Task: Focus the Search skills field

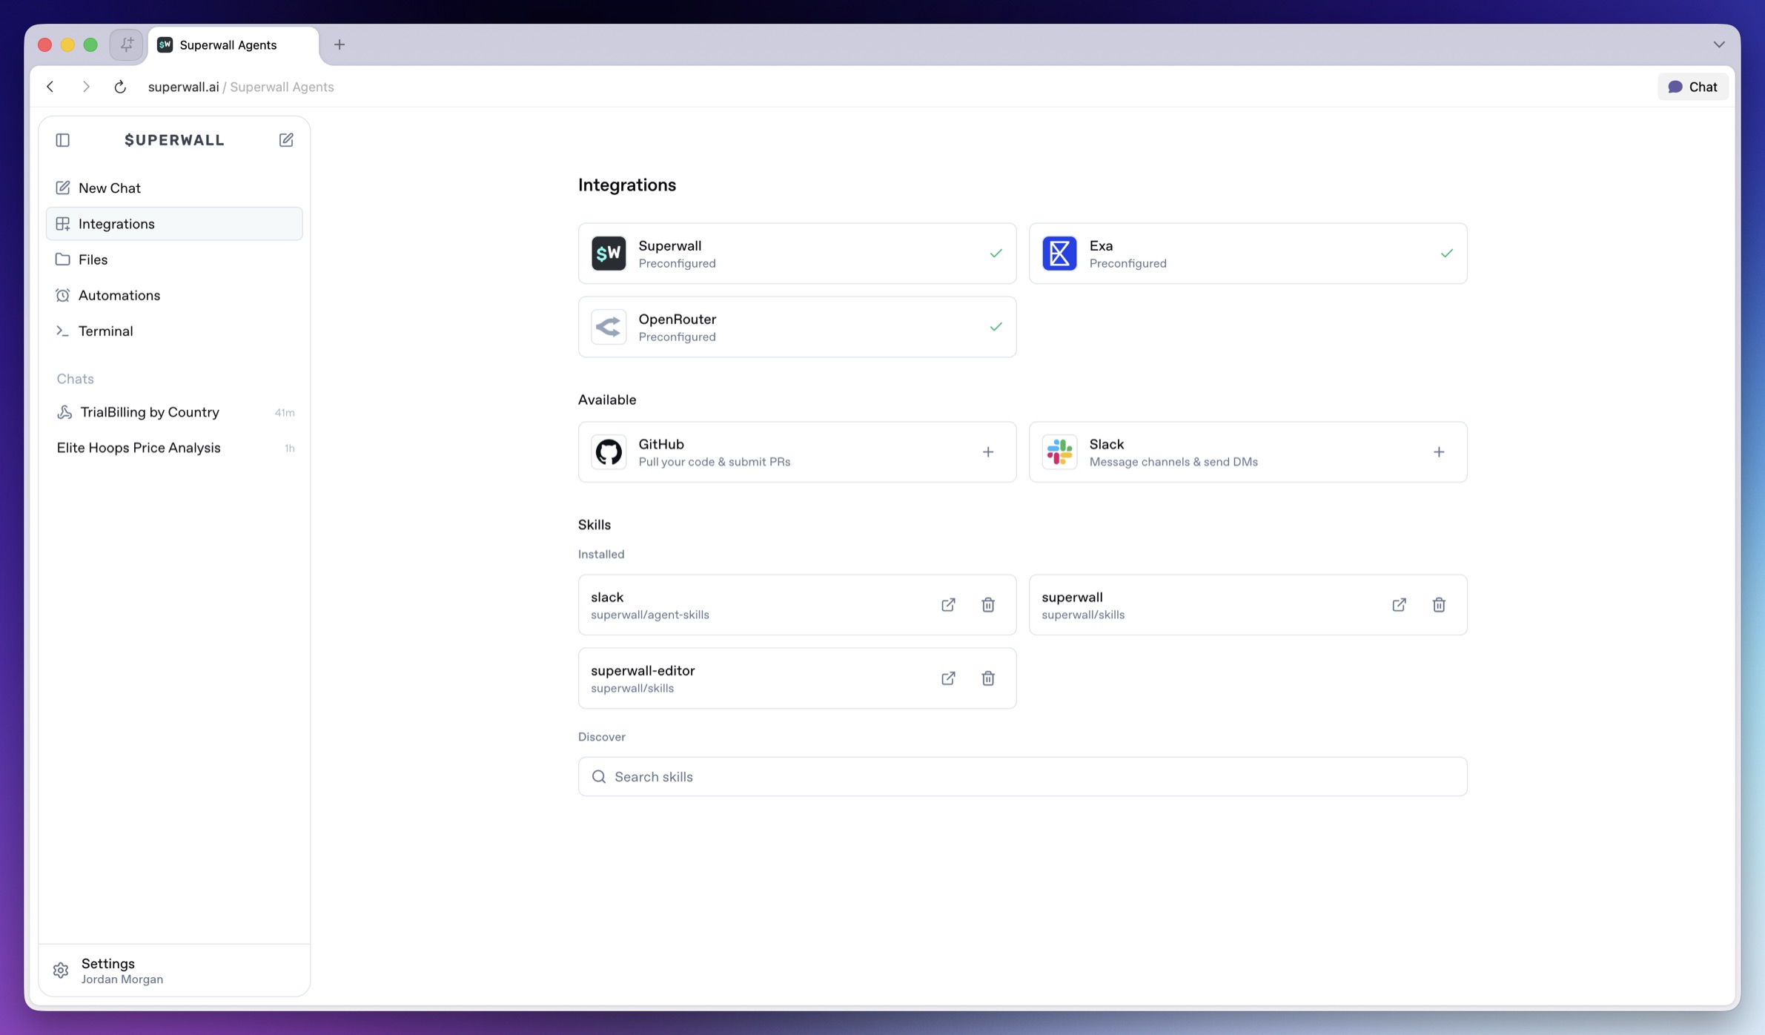Action: coord(1022,777)
